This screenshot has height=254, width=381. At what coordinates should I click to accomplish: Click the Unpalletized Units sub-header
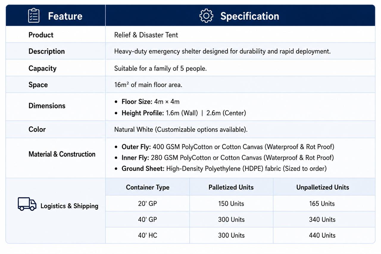pos(323,187)
